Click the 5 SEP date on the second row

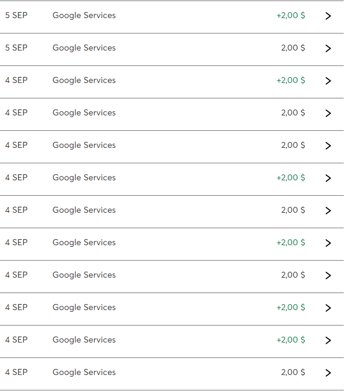coord(16,48)
